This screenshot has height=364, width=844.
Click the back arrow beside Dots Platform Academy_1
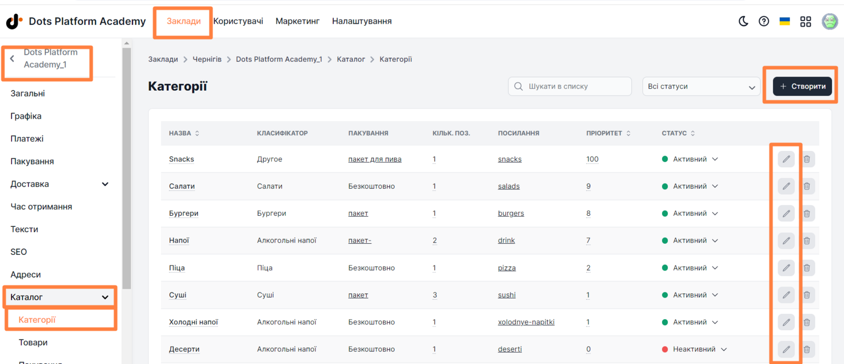pyautogui.click(x=12, y=59)
